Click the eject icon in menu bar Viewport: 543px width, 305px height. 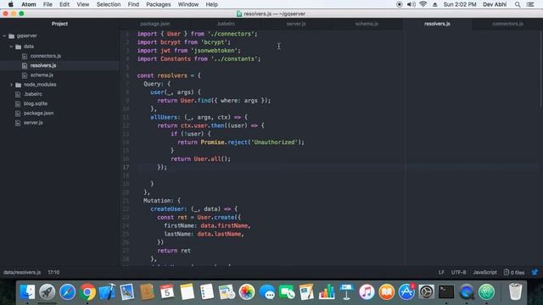tap(435, 4)
